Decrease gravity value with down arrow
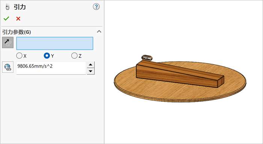 pyautogui.click(x=91, y=71)
